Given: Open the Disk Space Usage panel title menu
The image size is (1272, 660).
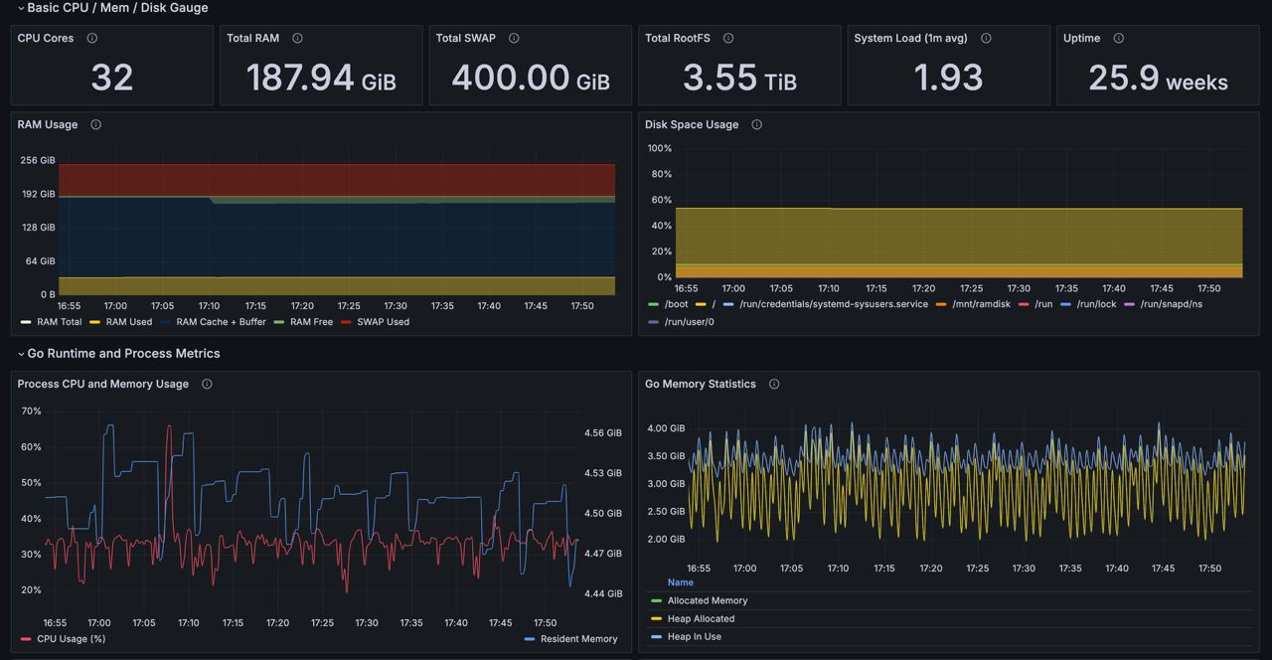Looking at the screenshot, I should point(692,124).
